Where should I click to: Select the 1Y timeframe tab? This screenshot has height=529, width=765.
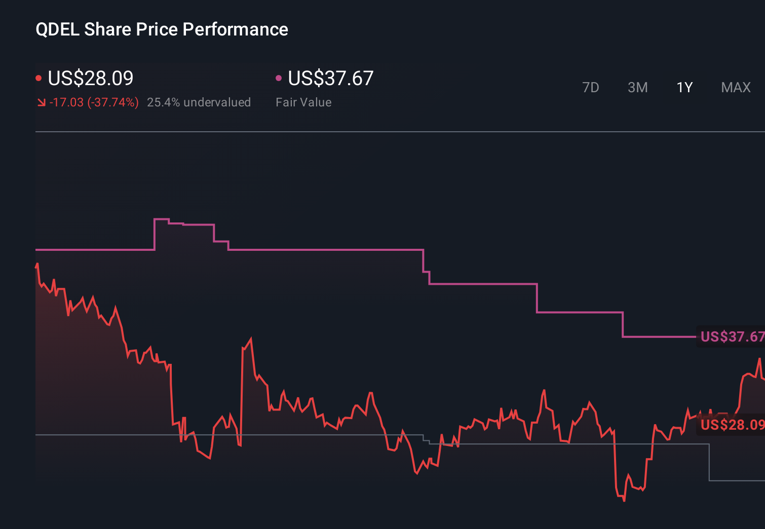pos(684,87)
